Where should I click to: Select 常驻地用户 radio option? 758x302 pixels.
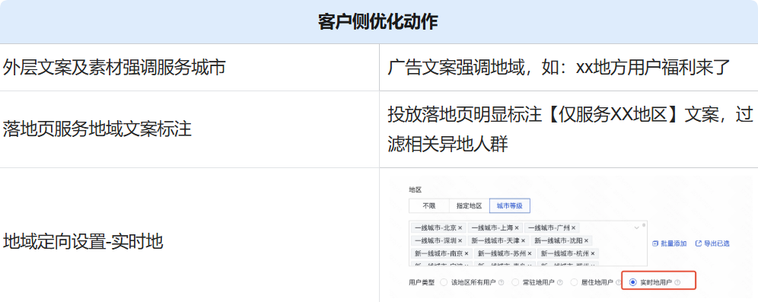(514, 282)
